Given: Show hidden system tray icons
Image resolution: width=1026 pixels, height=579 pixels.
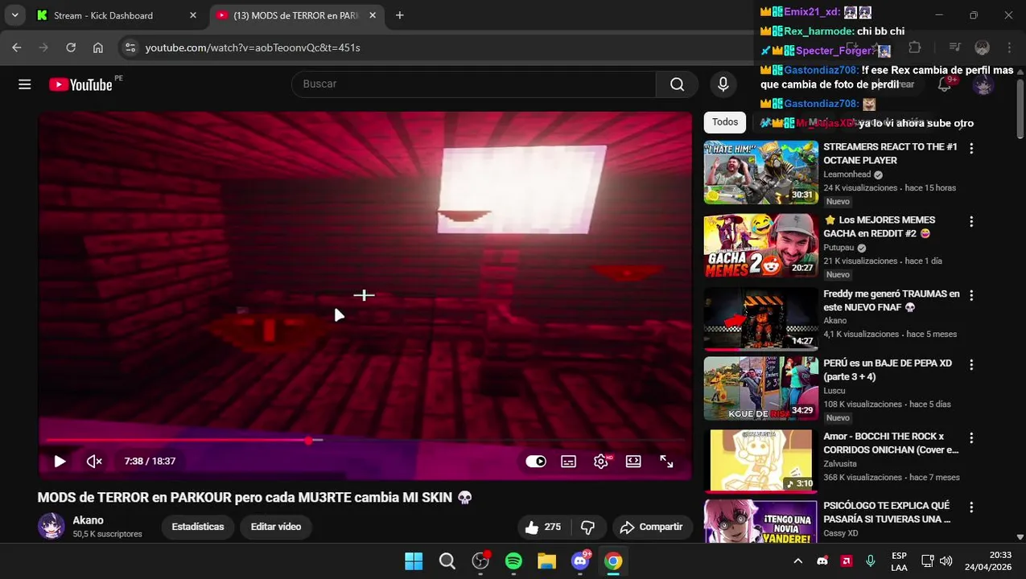Looking at the screenshot, I should click(798, 561).
